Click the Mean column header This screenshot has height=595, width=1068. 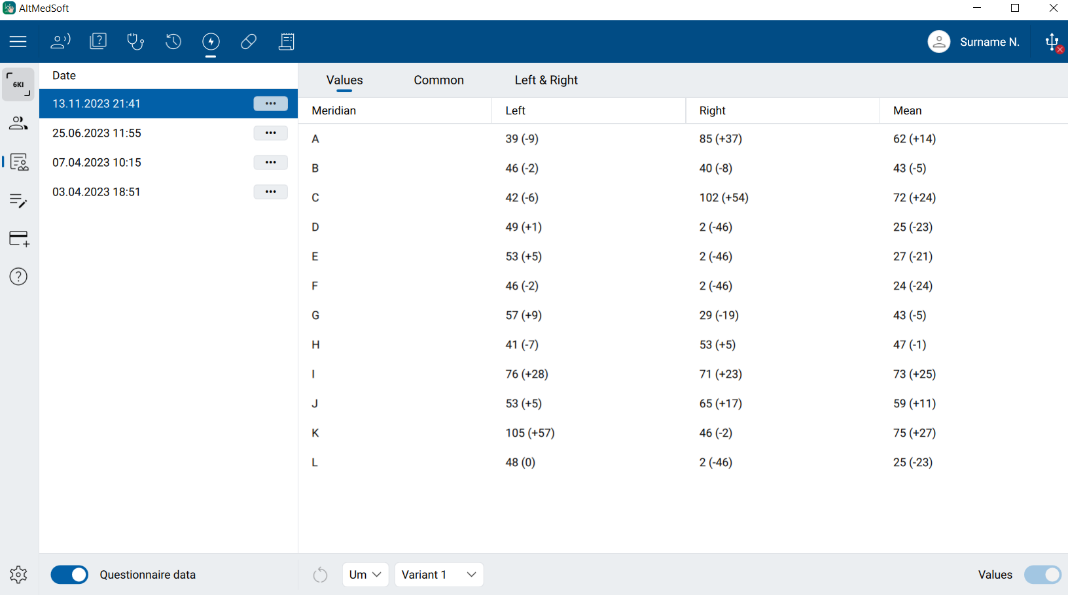(907, 110)
